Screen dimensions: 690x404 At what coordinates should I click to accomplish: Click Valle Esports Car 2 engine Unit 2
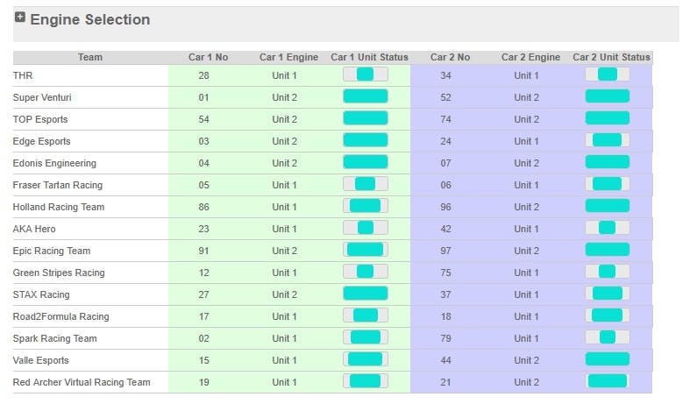click(x=526, y=360)
